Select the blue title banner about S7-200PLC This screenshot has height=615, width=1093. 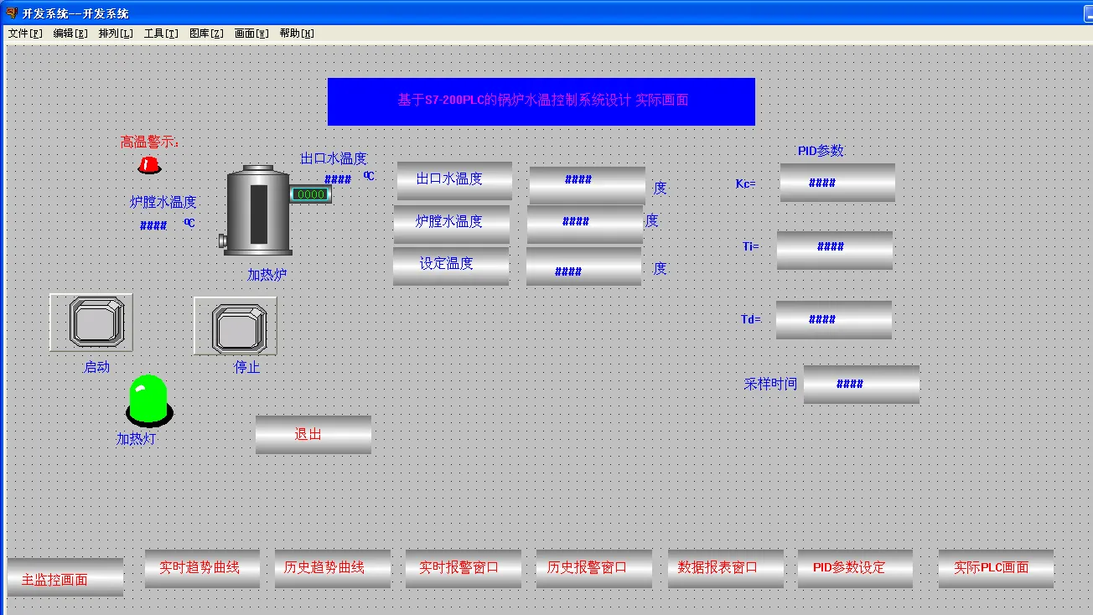click(x=541, y=101)
